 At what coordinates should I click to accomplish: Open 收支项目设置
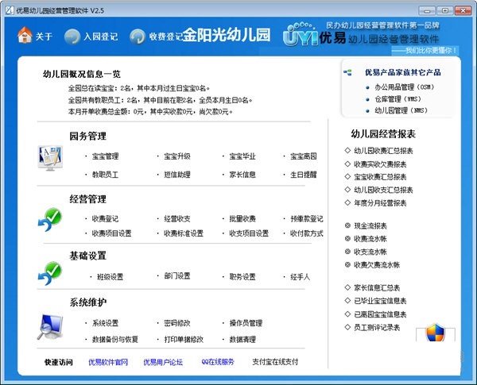pyautogui.click(x=249, y=233)
